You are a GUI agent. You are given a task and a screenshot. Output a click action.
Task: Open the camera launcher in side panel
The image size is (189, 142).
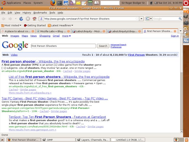(x=186, y=22)
